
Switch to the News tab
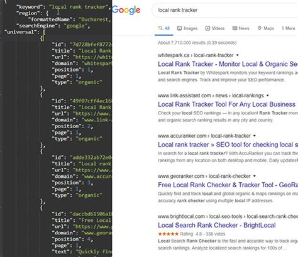click(x=241, y=28)
